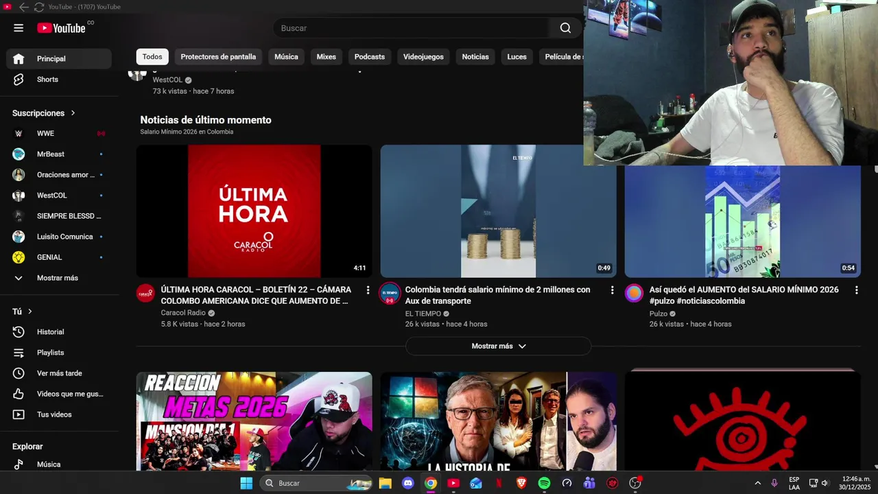The width and height of the screenshot is (878, 494).
Task: Select the Luces filter chip
Action: click(517, 57)
